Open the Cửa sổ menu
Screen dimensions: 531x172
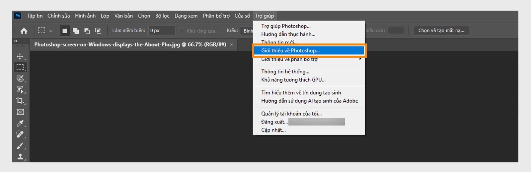pos(242,16)
